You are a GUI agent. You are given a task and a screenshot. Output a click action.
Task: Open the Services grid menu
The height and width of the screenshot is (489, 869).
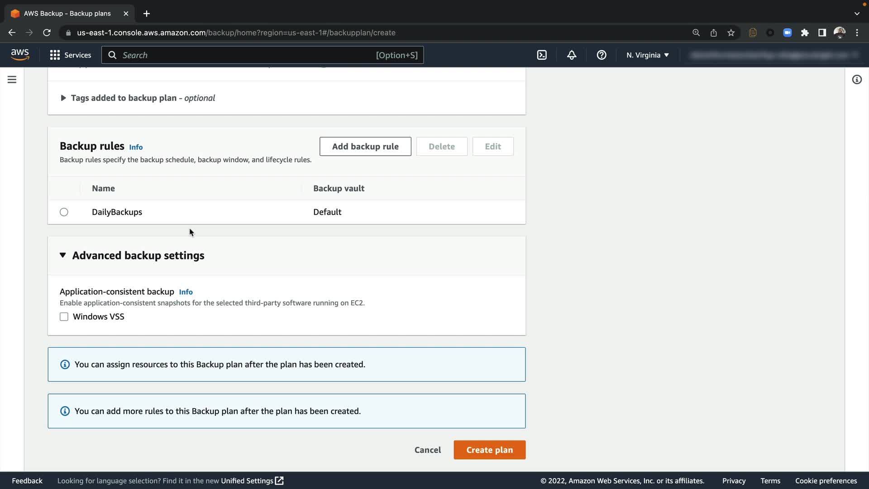(x=70, y=55)
